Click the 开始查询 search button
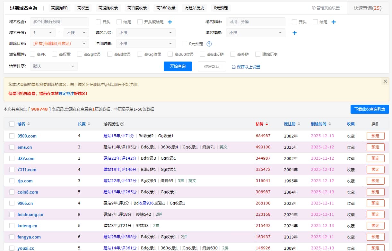This screenshot has width=392, height=251. (178, 66)
